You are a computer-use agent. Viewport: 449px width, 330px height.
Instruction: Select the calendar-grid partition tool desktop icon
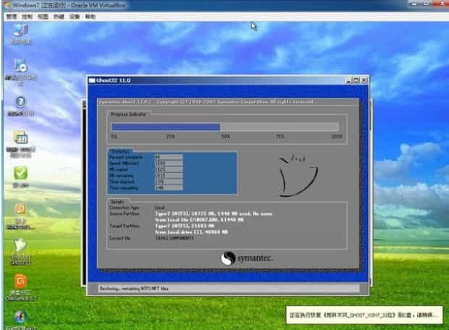(x=20, y=137)
